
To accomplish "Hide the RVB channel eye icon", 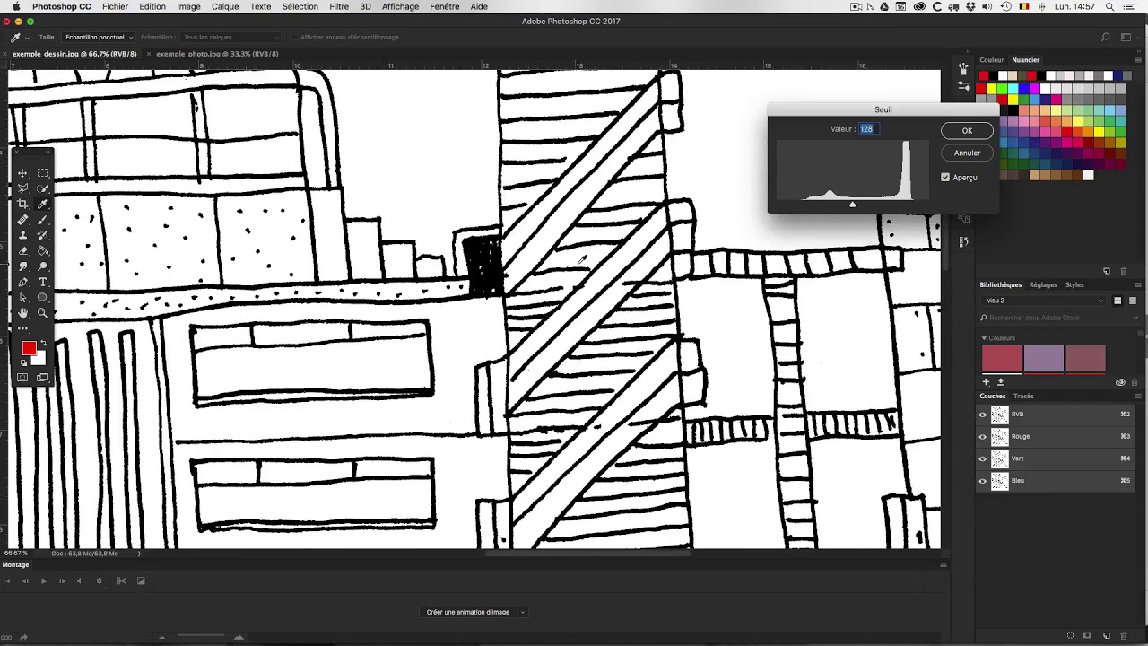I will tap(983, 415).
